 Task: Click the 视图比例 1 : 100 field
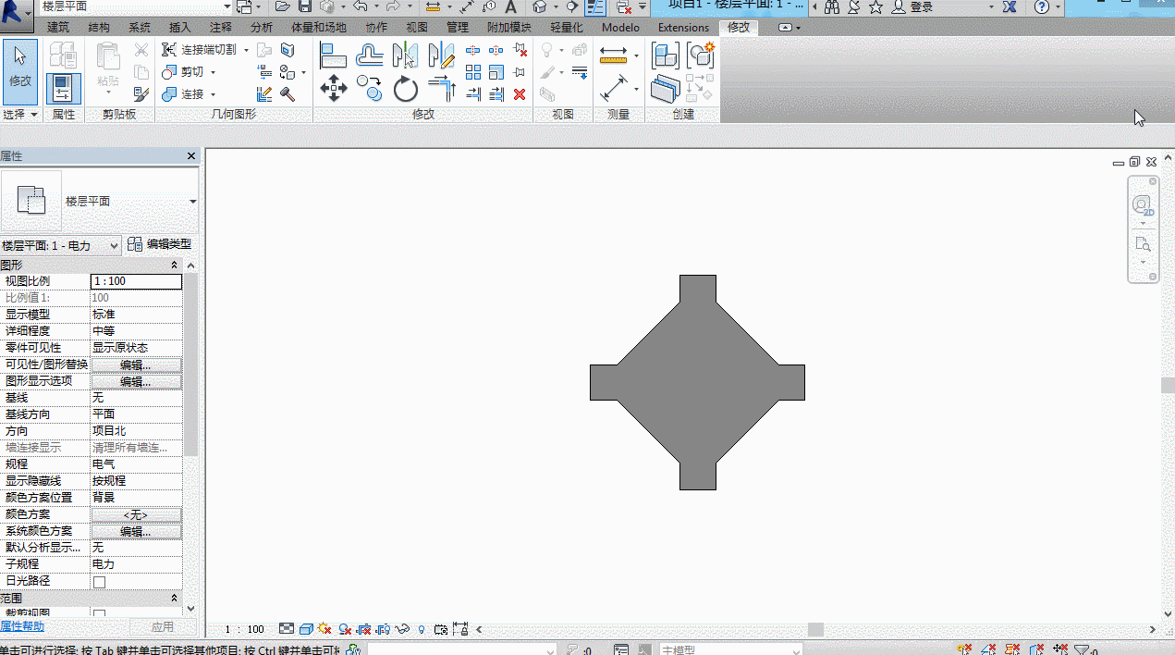click(x=136, y=281)
